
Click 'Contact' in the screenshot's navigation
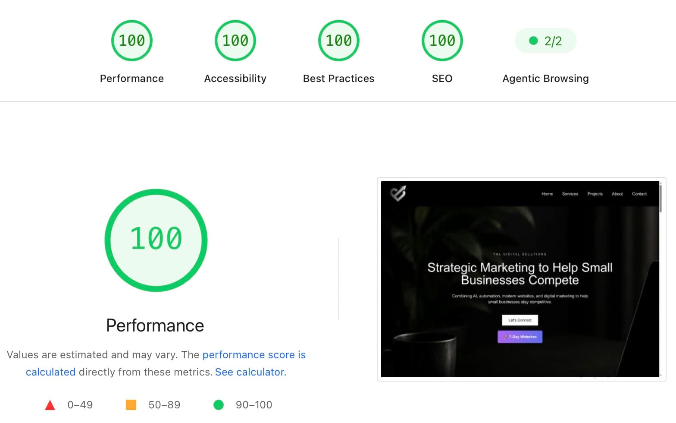pyautogui.click(x=639, y=194)
